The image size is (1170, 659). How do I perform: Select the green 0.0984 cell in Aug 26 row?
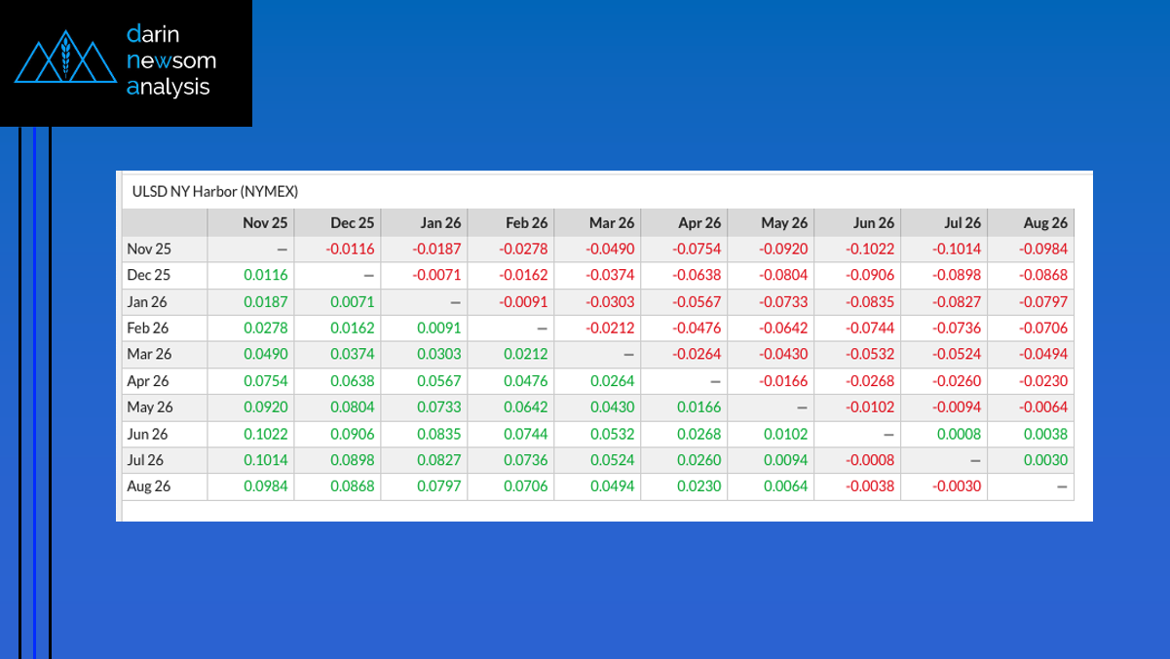tap(267, 486)
